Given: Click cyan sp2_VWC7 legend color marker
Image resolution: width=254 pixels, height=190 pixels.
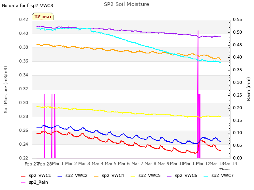Looking at the screenshot, I should 206,176.
